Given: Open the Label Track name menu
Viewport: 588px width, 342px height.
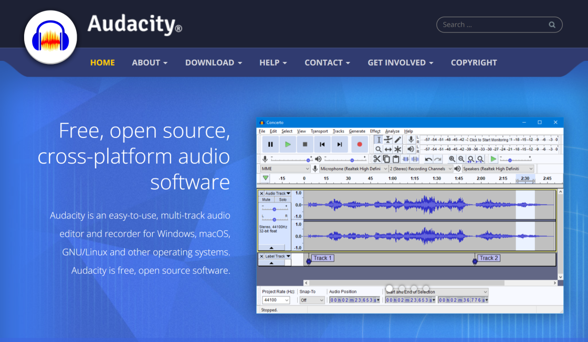Looking at the screenshot, I should click(x=278, y=256).
